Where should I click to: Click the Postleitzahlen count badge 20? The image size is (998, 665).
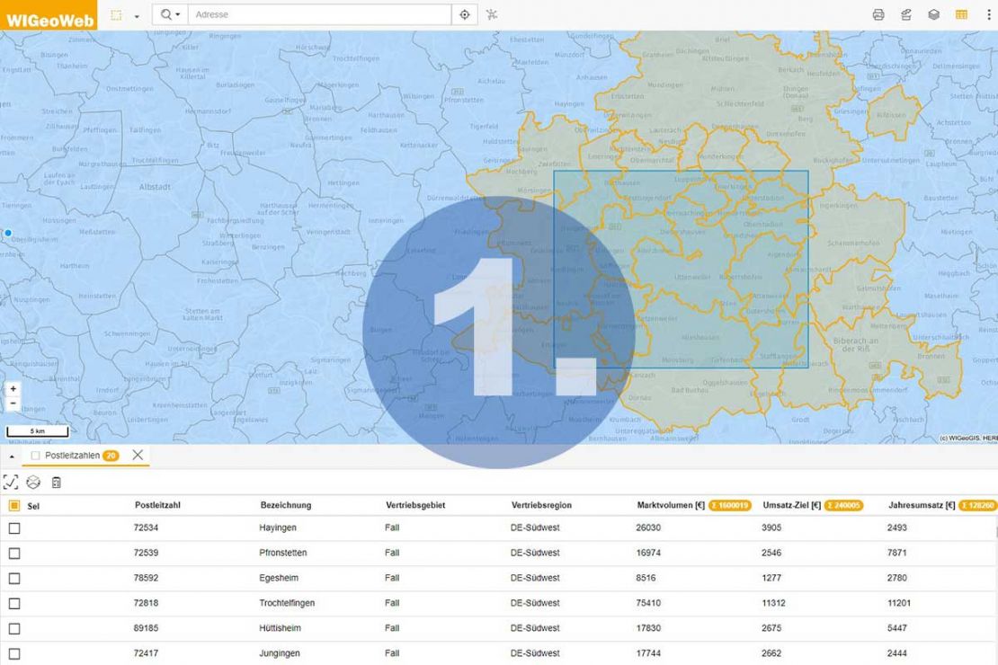pyautogui.click(x=111, y=456)
